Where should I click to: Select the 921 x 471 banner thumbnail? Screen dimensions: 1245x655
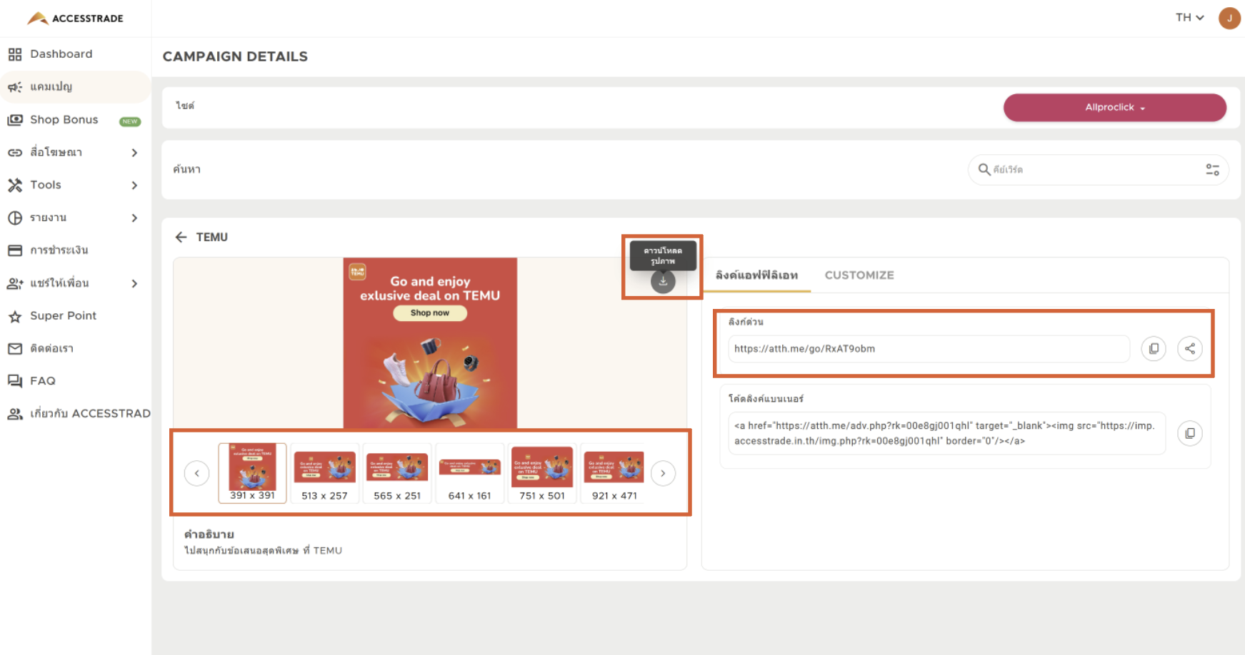coord(614,473)
